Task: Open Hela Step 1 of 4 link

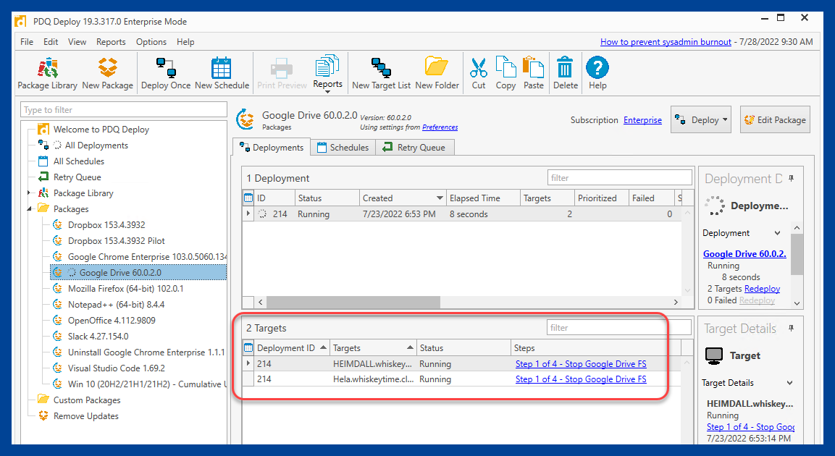Action: pos(581,379)
